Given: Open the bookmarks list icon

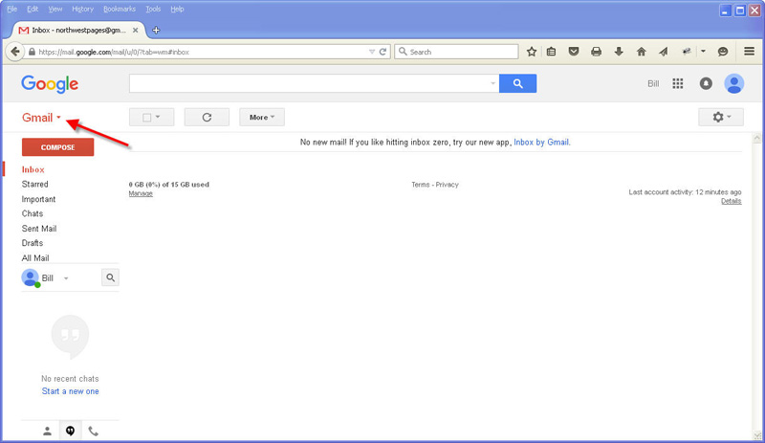Looking at the screenshot, I should [x=552, y=52].
